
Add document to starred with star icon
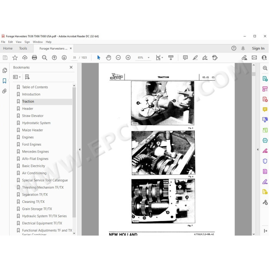coord(15,58)
